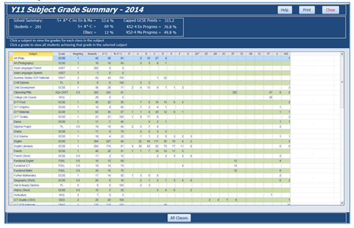Select the Diploma Project subject
Viewport: 354px width, 228px height.
click(33, 127)
